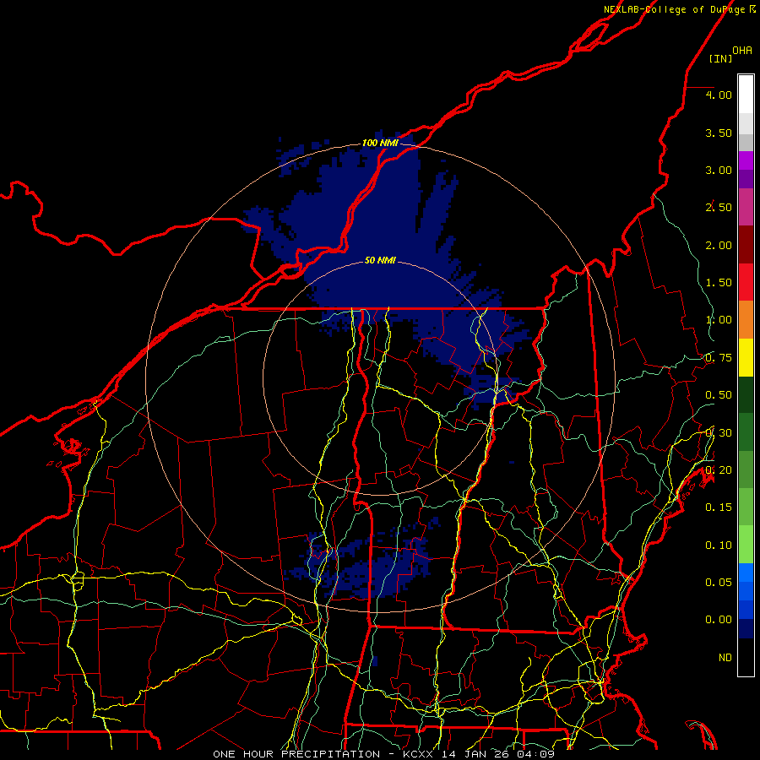
Task: Select the 0.10 legend value
Action: point(719,546)
